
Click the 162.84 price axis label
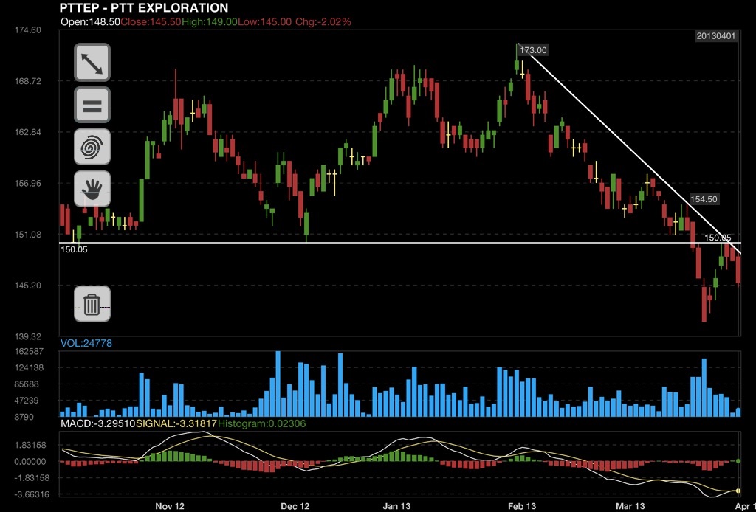(x=28, y=132)
